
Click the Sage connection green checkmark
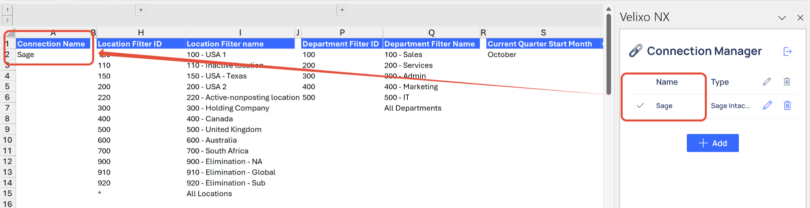point(640,105)
